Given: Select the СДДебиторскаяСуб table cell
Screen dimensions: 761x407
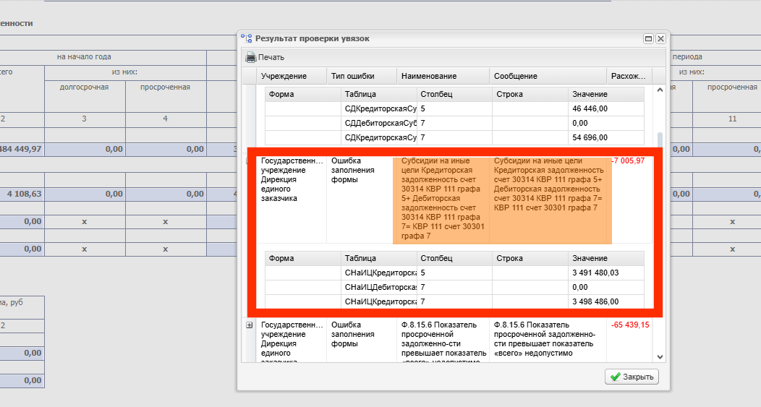Looking at the screenshot, I should pos(379,123).
